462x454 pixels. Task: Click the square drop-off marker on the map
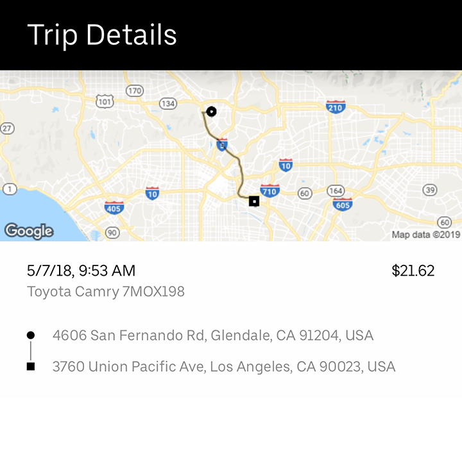click(254, 201)
